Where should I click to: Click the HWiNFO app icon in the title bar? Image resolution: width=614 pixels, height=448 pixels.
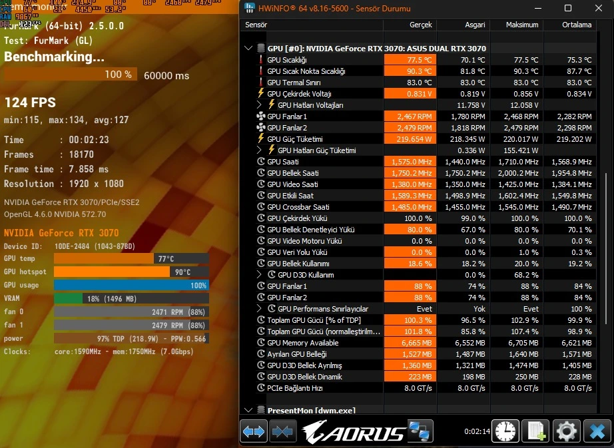tap(249, 8)
